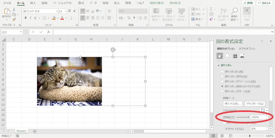Screen dimensions: 275x138
Task: Click the クリップボード(C) button
Action: [x=255, y=104]
